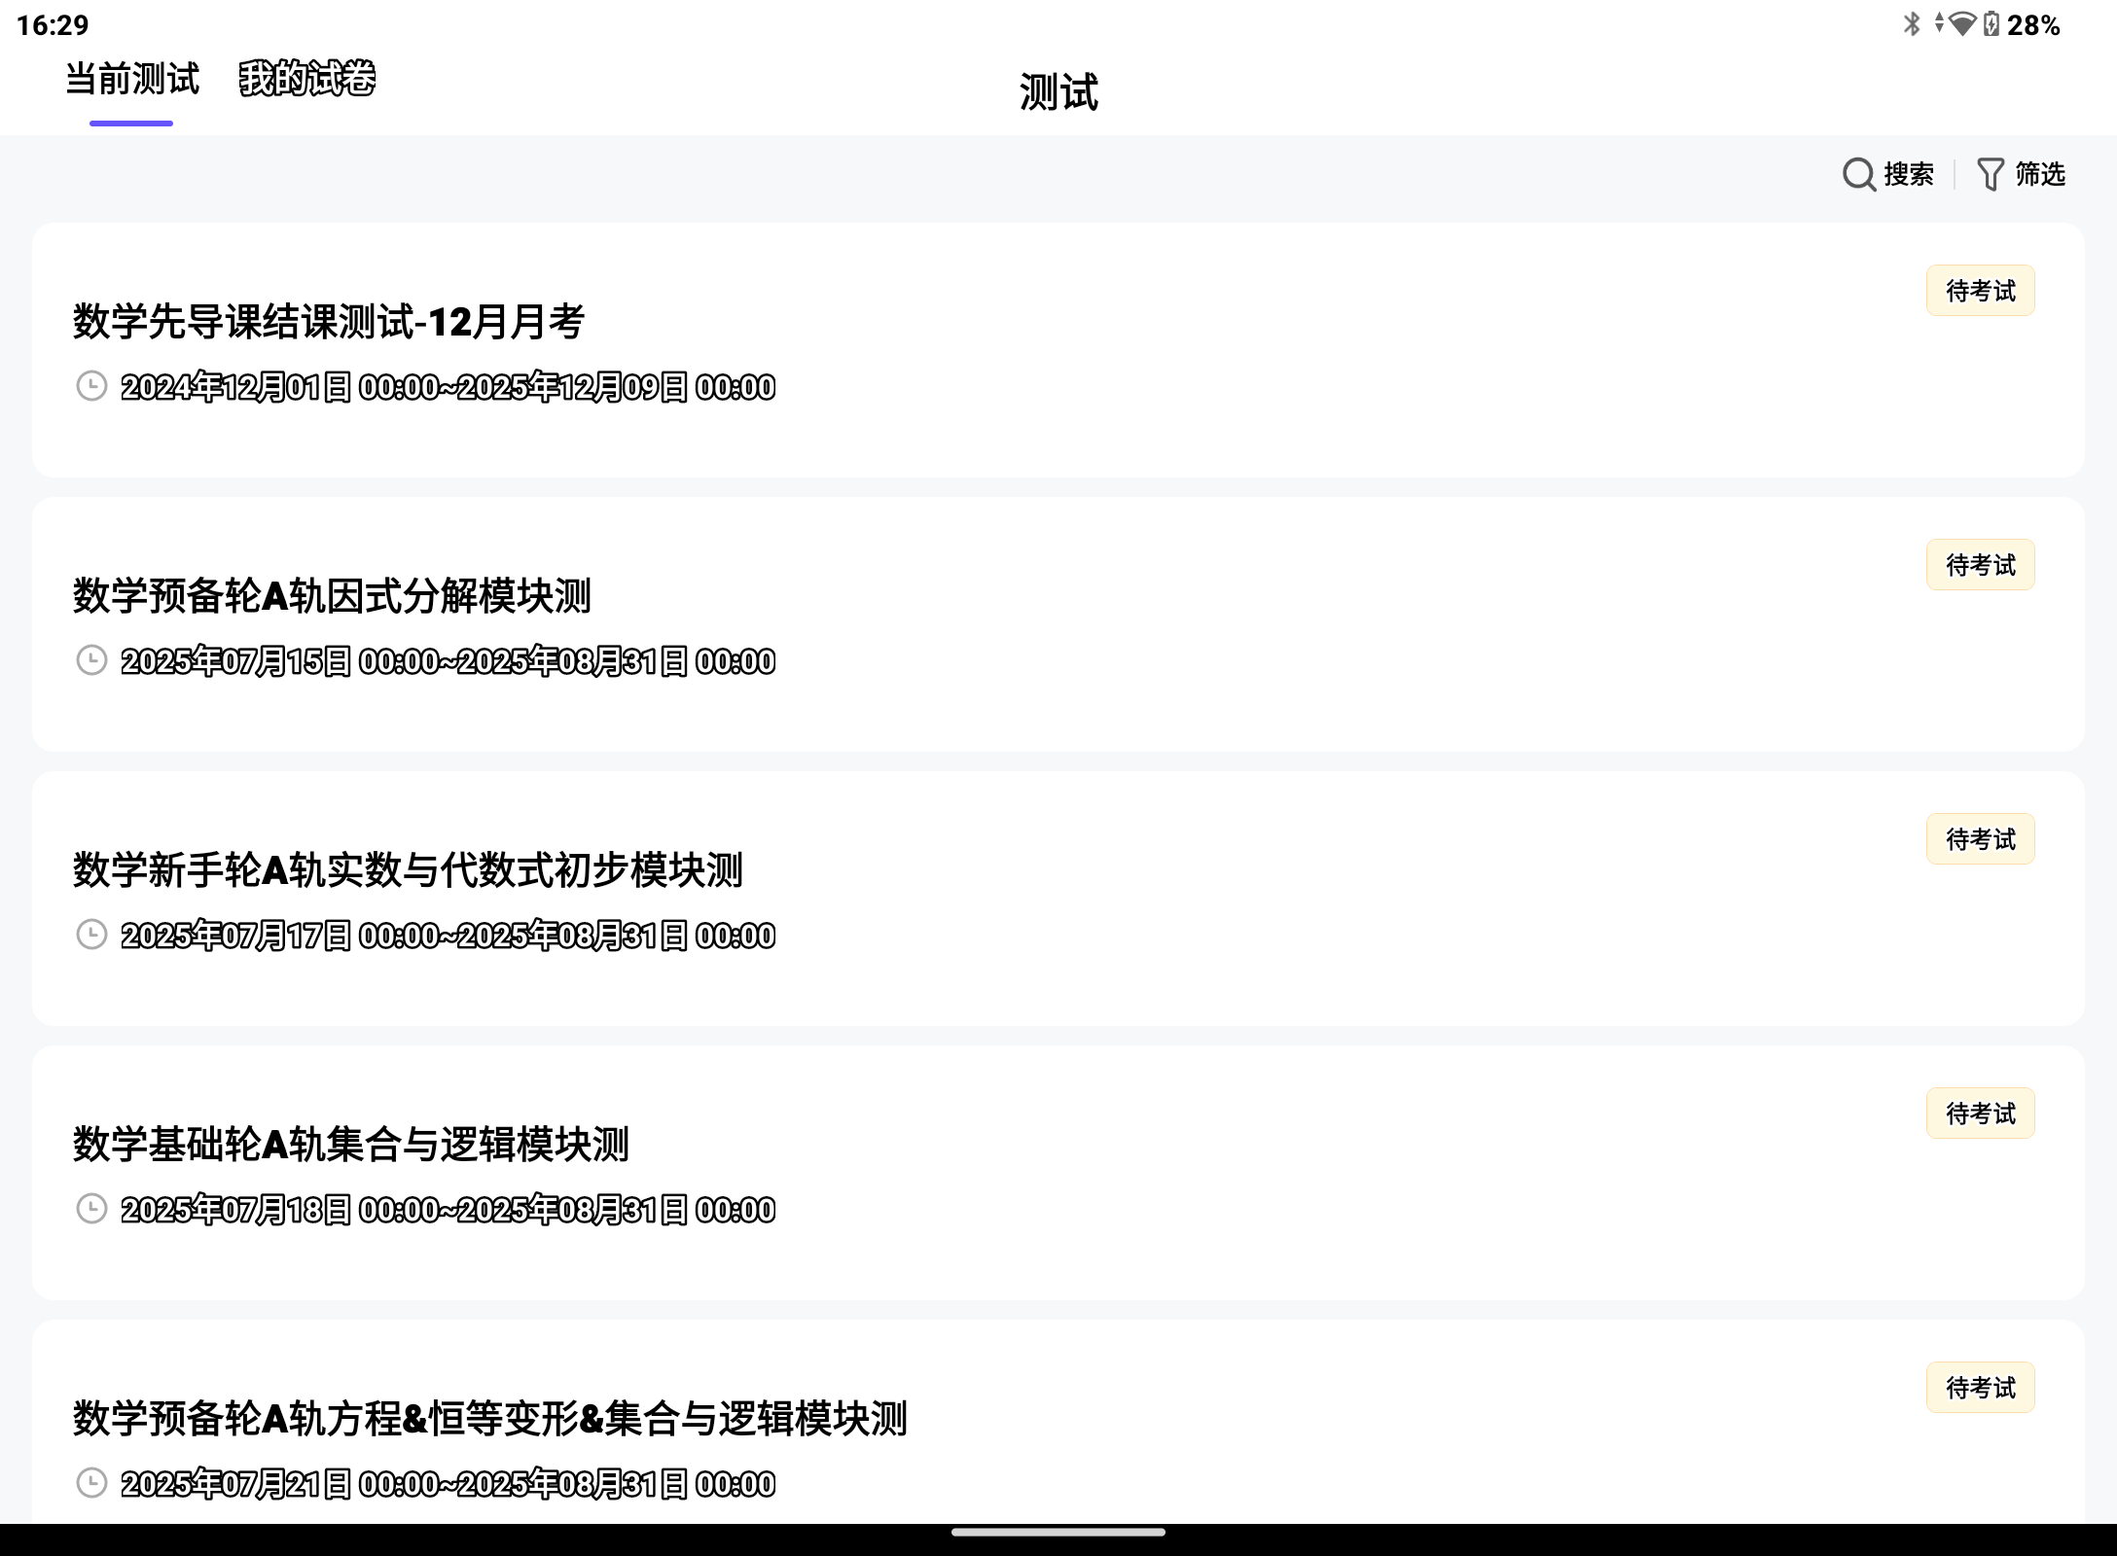
Task: Open the 我的试卷 tab
Action: pyautogui.click(x=307, y=79)
